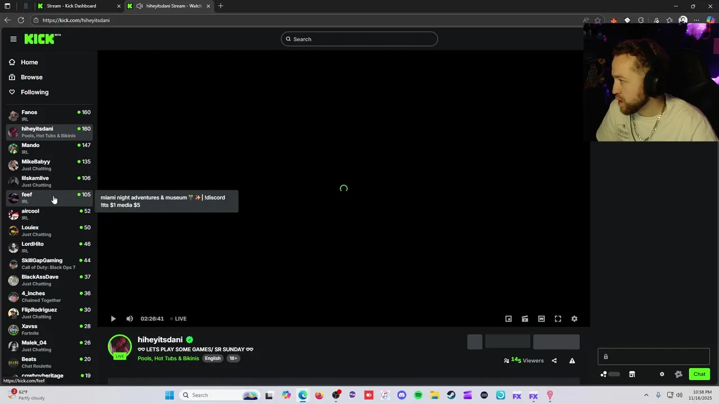Select 4_inches in the sidebar
The width and height of the screenshot is (719, 404).
click(49, 296)
